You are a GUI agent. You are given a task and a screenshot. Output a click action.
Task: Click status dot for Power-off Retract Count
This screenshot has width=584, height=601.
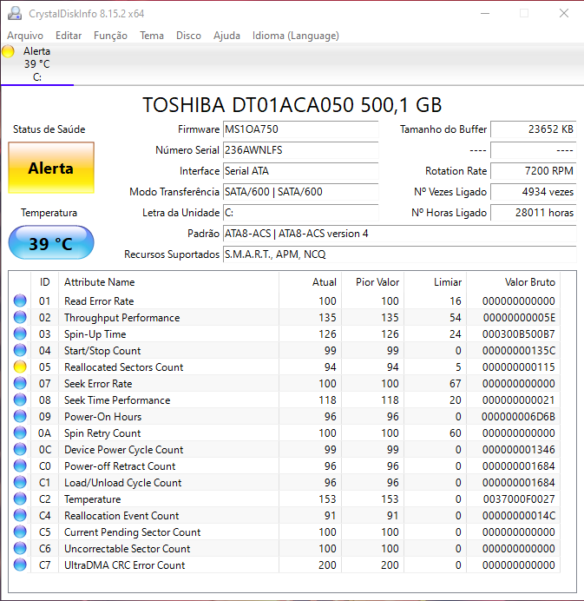coord(20,466)
